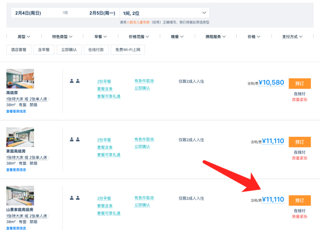Viewport: 320px width, 230px height.
Task: Open 立即确认 link in 山景家庭高级房 row
Action: click(142, 205)
